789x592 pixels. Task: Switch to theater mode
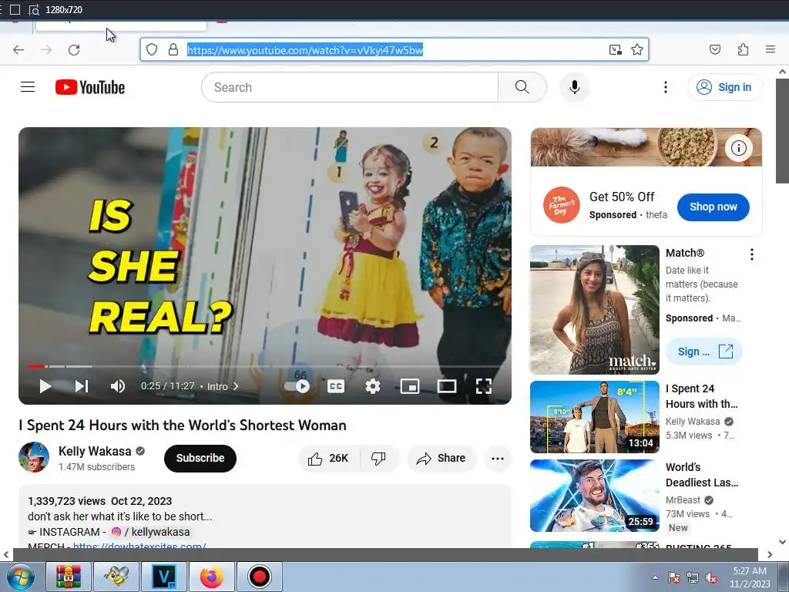pos(447,386)
